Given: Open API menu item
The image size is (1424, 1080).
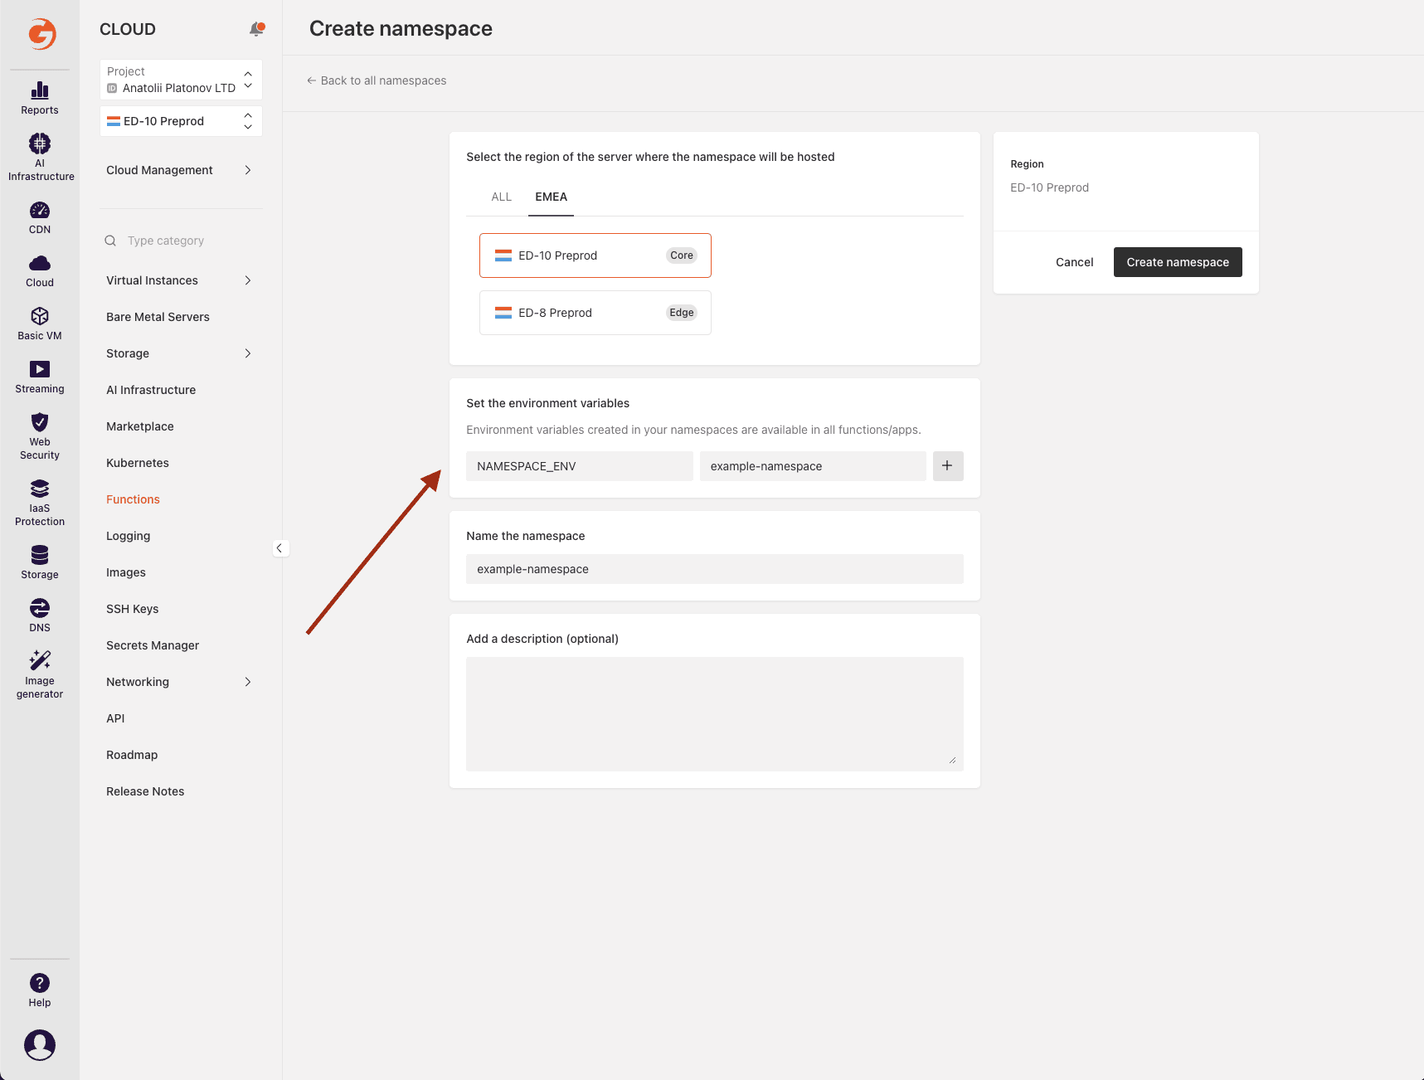Looking at the screenshot, I should 115,718.
